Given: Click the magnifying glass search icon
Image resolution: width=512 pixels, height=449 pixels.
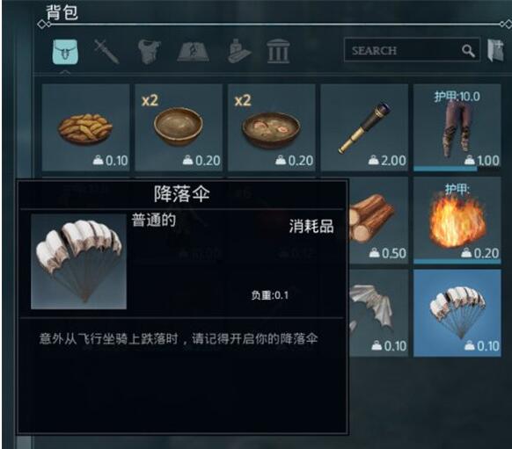Looking at the screenshot, I should pos(468,51).
